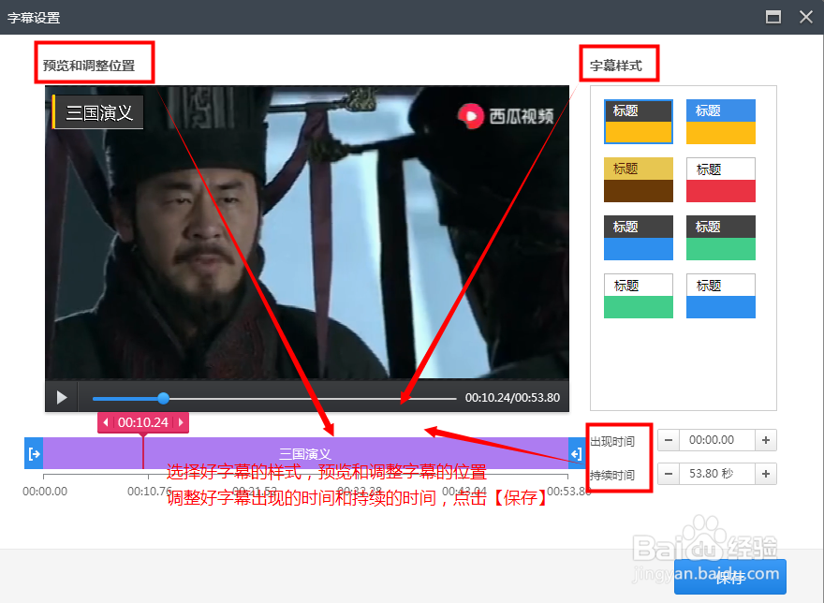Increase the 持续时间 duration
The image size is (824, 603).
point(766,474)
